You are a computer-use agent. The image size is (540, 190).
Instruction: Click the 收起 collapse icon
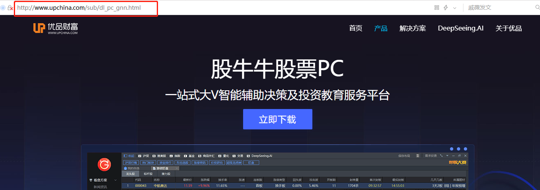pos(129,156)
